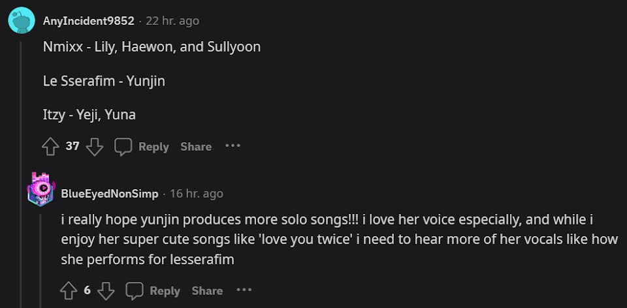Downvote BlueEyedNonSimp's reply
The width and height of the screenshot is (627, 308).
pyautogui.click(x=106, y=291)
